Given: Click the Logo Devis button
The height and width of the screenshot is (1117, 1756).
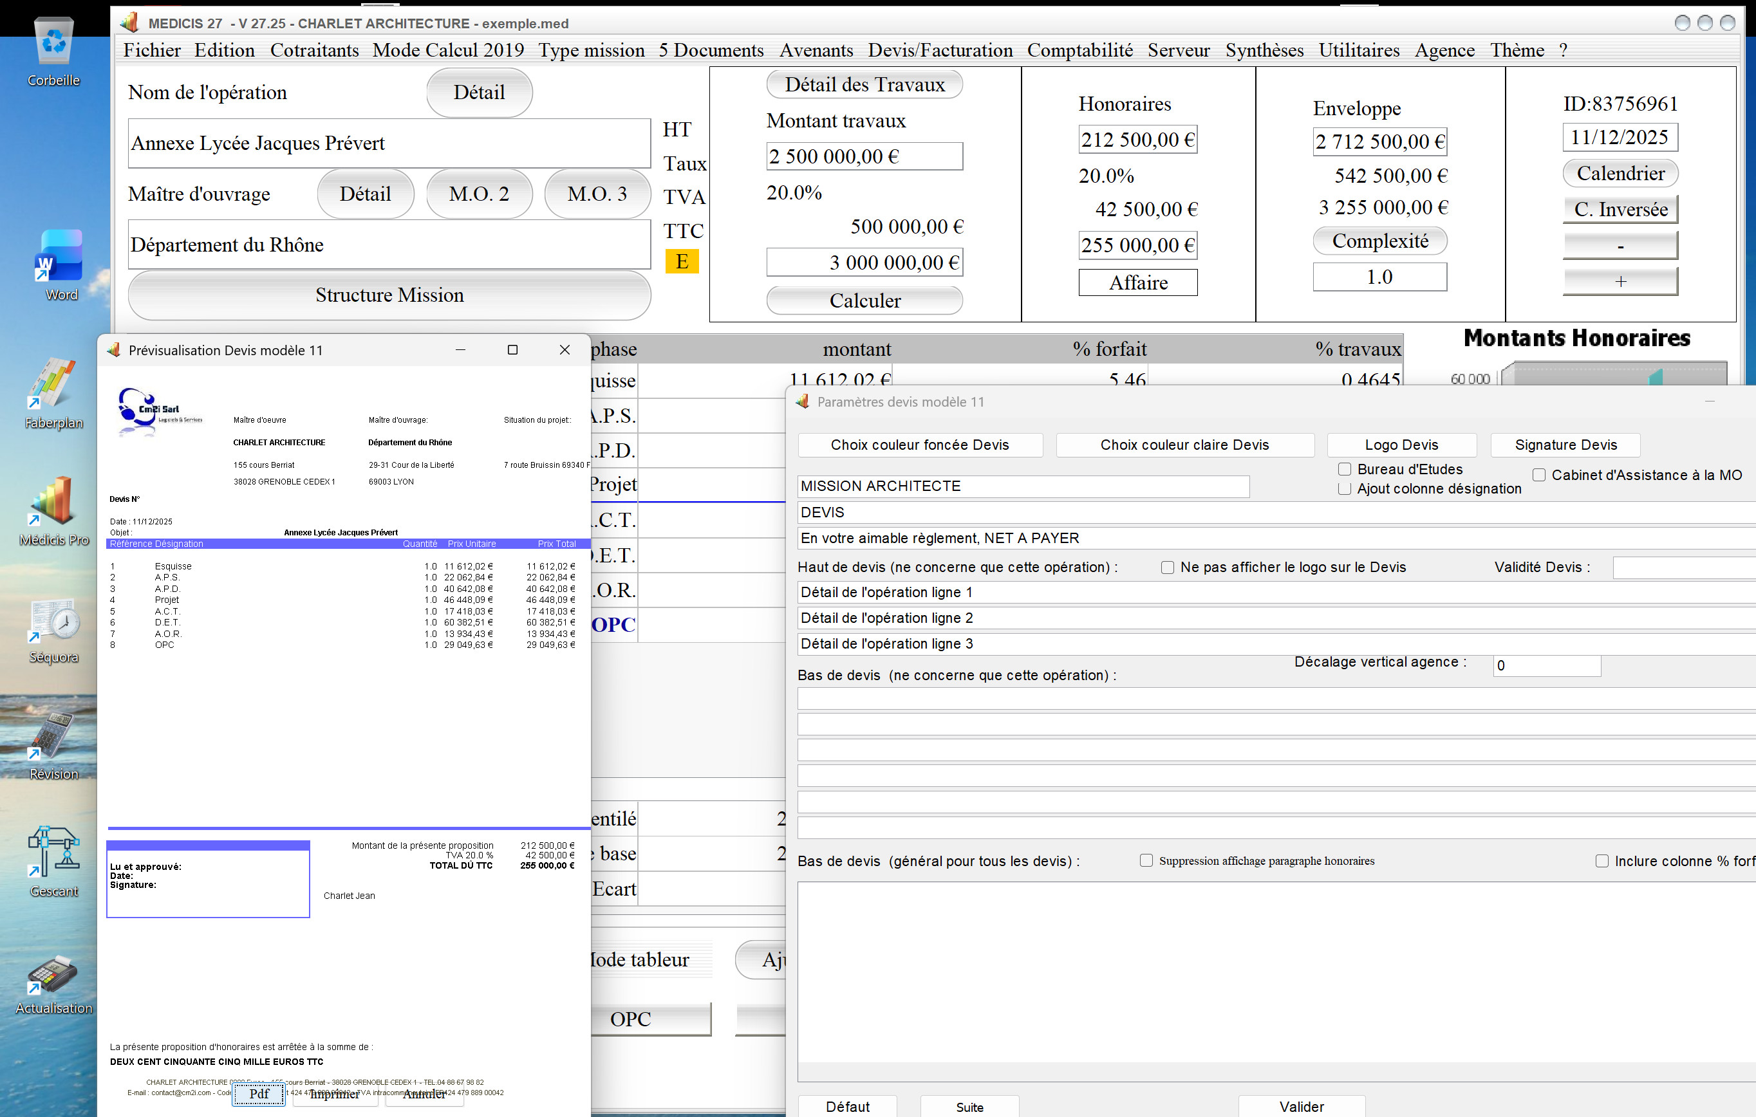Looking at the screenshot, I should 1401,445.
